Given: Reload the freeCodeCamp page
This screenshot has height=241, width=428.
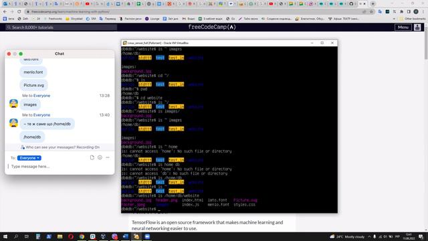Looking at the screenshot, I should [19, 12].
